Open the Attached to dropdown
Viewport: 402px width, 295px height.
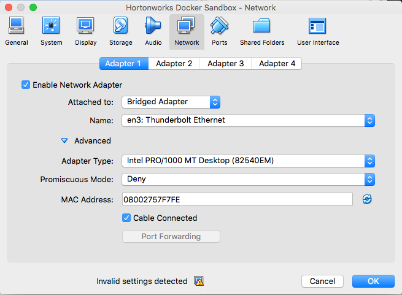tap(171, 102)
